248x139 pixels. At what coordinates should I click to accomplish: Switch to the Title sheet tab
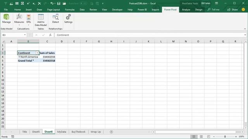click(24, 132)
